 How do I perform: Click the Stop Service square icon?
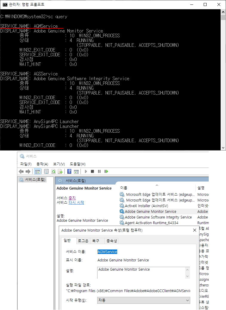[92, 171]
